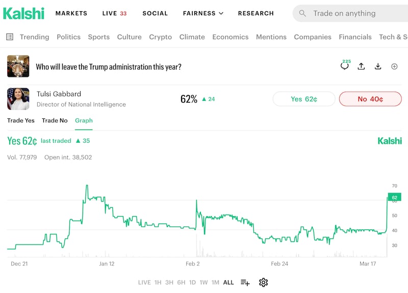Click the category list icon left of Trending

(x=10, y=37)
